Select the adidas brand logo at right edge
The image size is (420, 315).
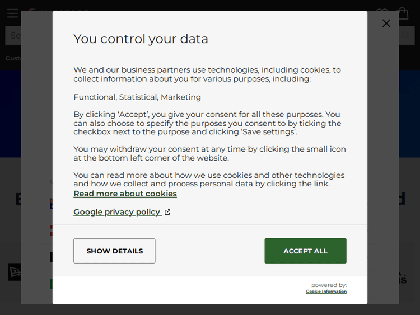(402, 278)
